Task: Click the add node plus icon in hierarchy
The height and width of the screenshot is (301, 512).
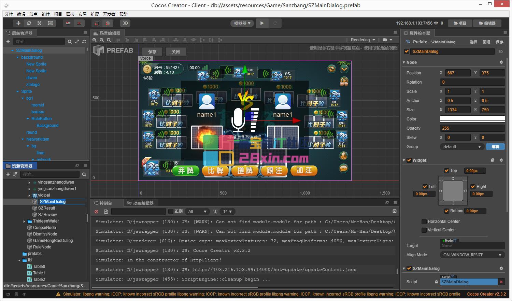Action: [8, 42]
